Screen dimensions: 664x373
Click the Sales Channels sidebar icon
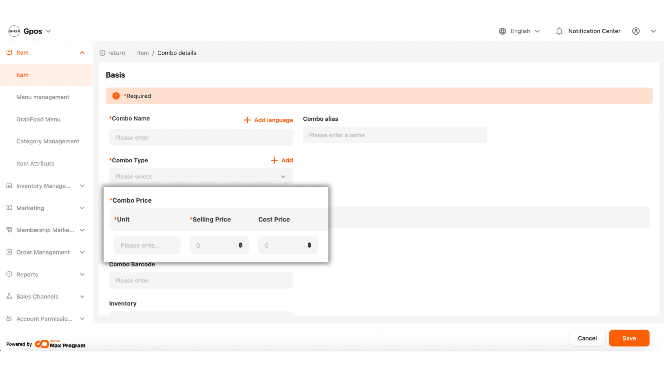point(9,296)
